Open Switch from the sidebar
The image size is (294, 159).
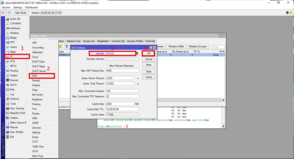17,47
